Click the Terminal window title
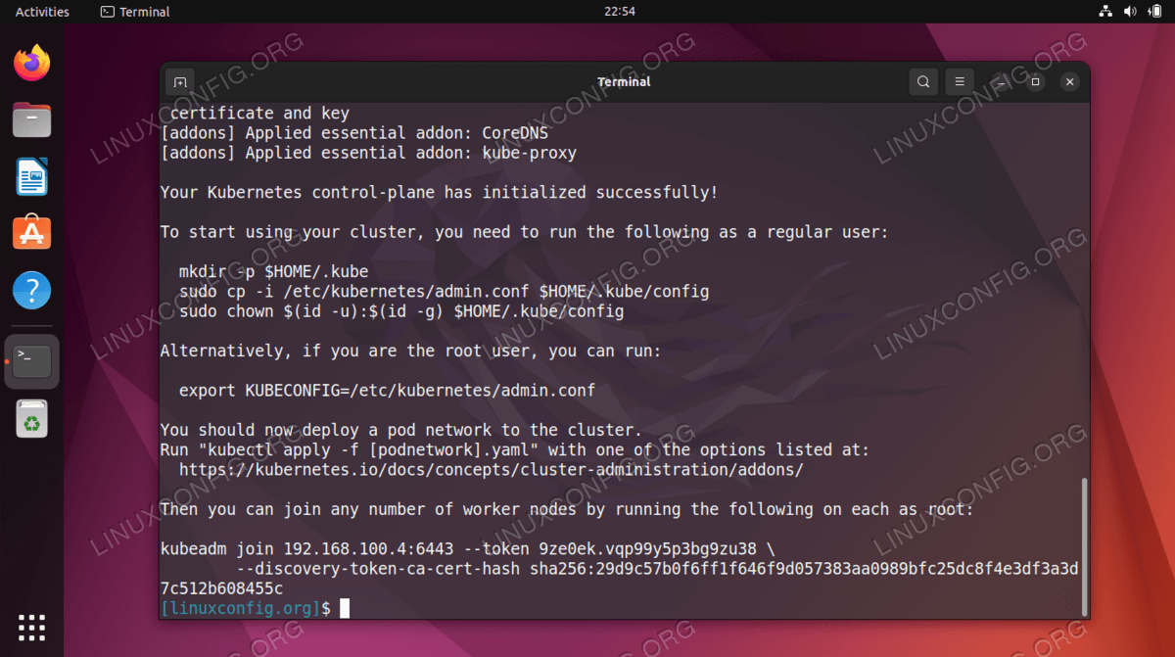1175x657 pixels. [x=624, y=82]
